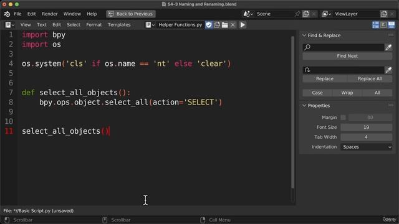399x224 pixels.
Task: Open the Indentation Spaces dropdown
Action: 366,147
